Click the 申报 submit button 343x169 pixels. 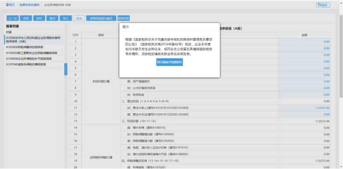click(26, 18)
